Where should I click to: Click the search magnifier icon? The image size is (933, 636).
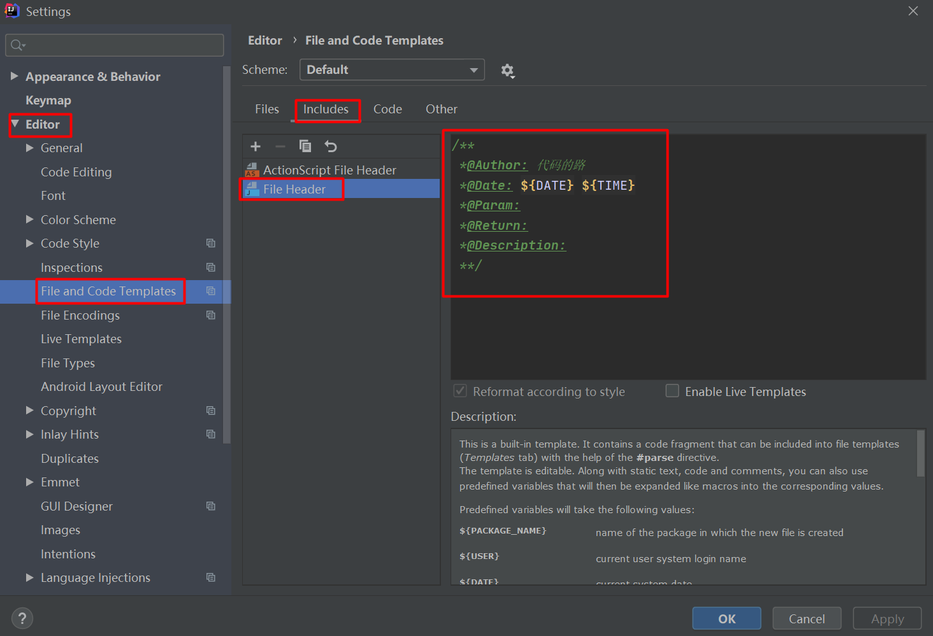click(x=17, y=45)
